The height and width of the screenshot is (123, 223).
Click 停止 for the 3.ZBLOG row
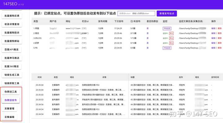[171, 38]
